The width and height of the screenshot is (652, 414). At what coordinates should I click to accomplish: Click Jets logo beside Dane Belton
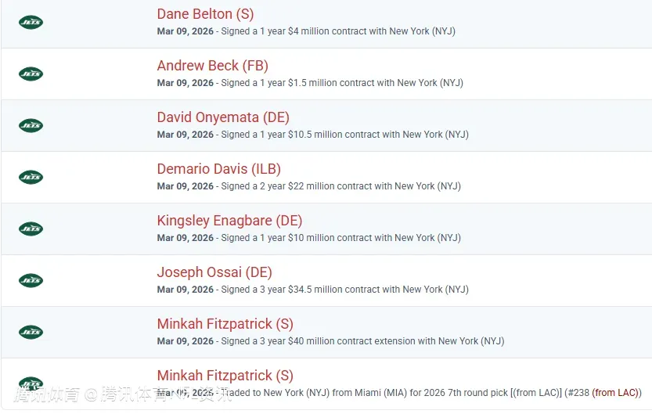click(x=31, y=22)
